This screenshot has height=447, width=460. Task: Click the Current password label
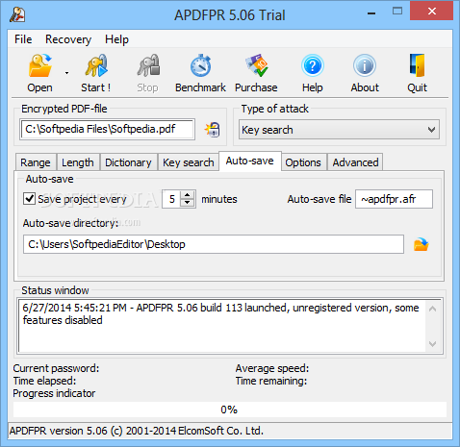(56, 368)
